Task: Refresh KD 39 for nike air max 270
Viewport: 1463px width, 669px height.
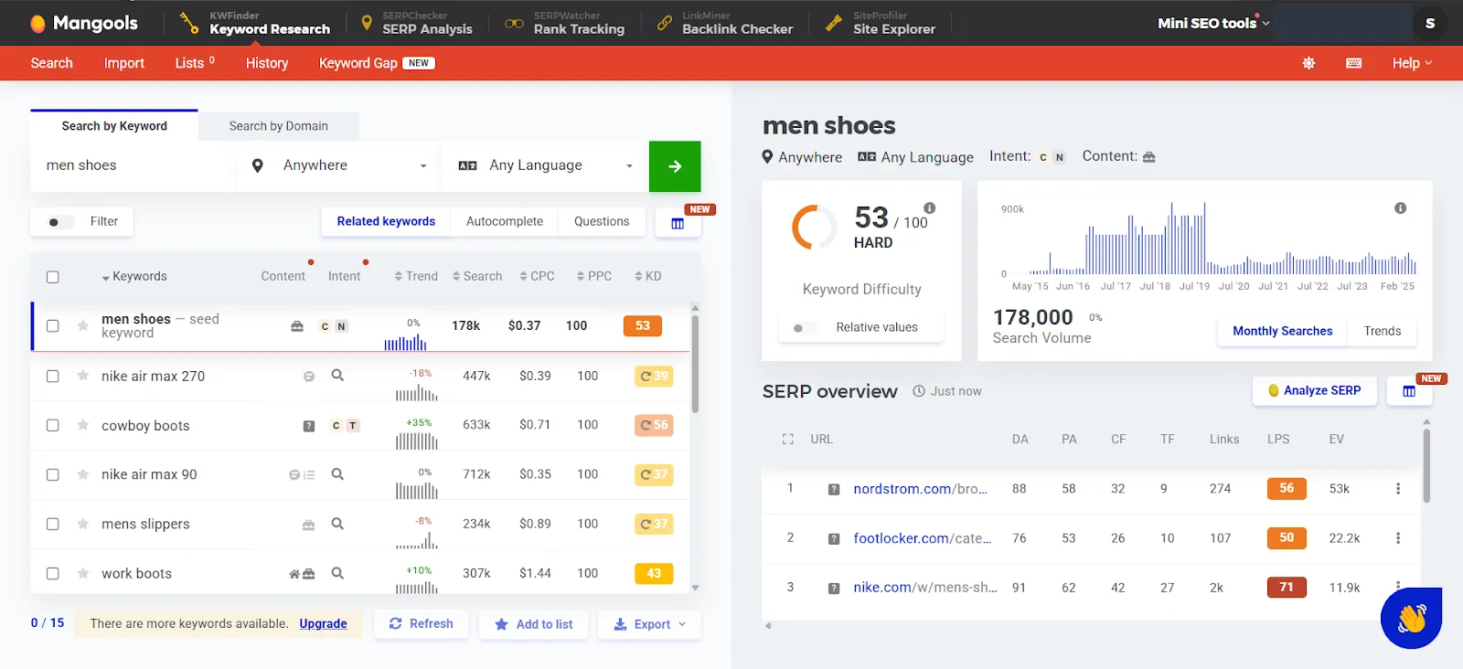Action: coord(654,376)
